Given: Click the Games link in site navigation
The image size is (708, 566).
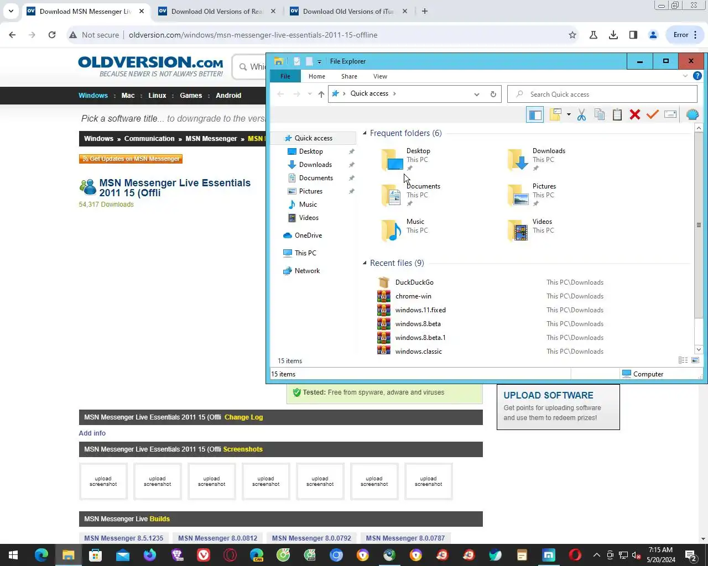Looking at the screenshot, I should (x=191, y=96).
